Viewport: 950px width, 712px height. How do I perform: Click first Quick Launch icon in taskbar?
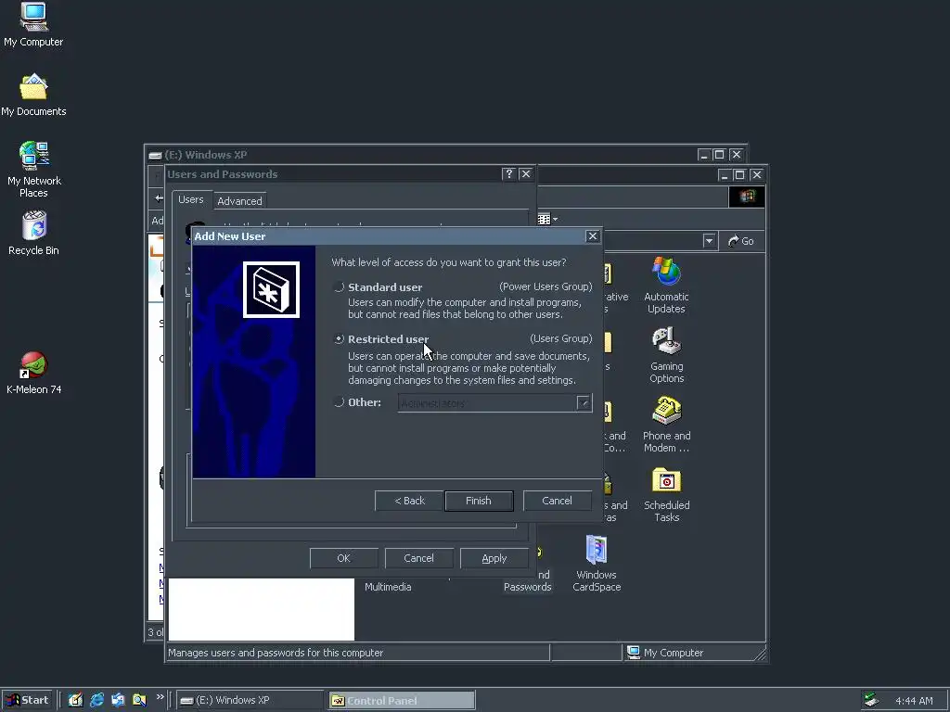click(75, 701)
